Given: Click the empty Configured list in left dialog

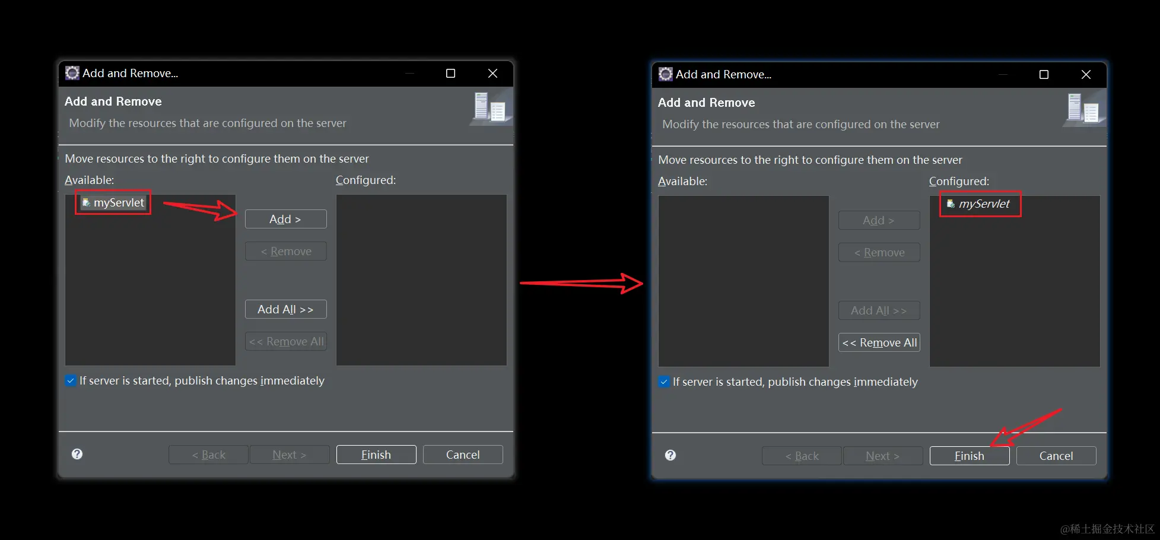Looking at the screenshot, I should tap(421, 279).
